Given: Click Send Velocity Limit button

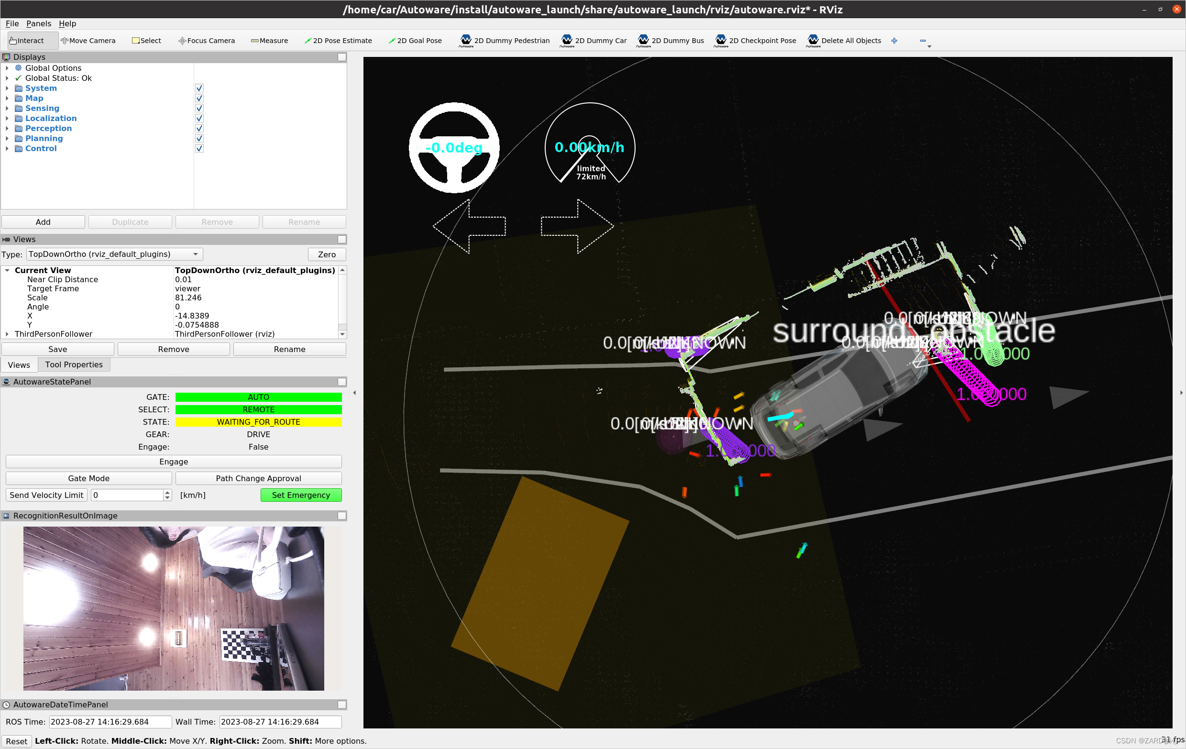Looking at the screenshot, I should (46, 495).
